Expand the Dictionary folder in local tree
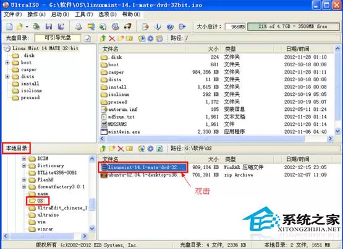Image resolution: width=343 pixels, height=249 pixels. [x=24, y=166]
